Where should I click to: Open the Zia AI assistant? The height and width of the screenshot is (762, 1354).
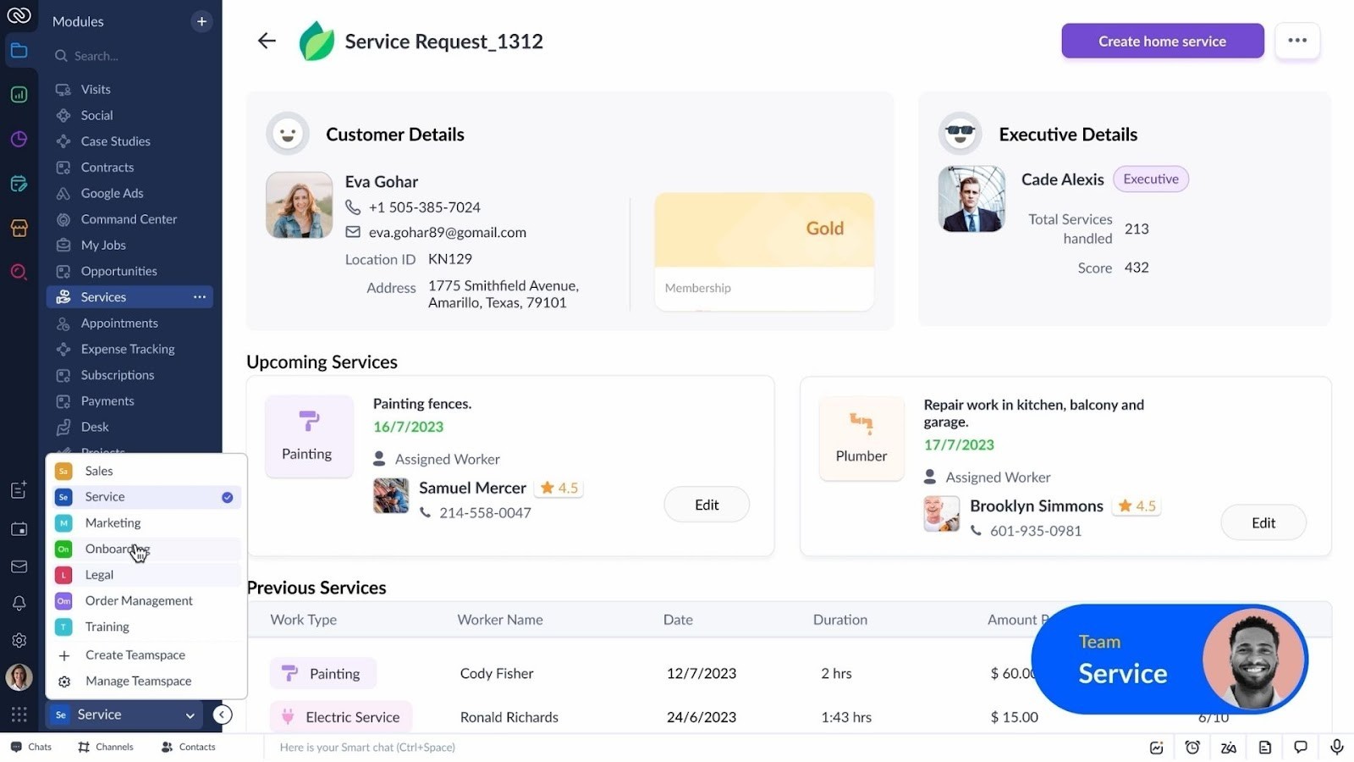[x=1228, y=747]
